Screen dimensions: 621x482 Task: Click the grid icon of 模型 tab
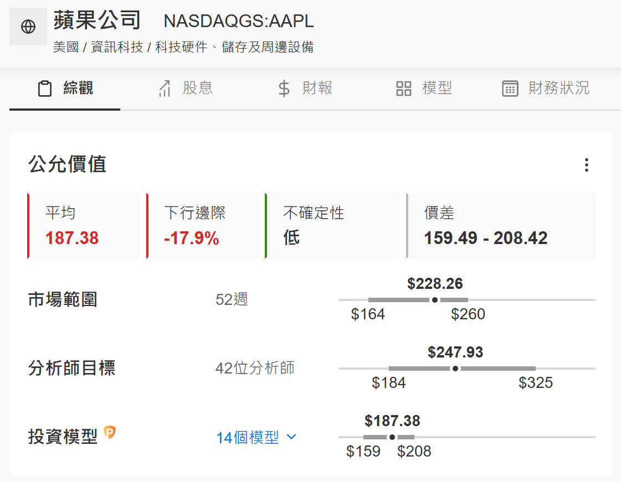(x=404, y=89)
